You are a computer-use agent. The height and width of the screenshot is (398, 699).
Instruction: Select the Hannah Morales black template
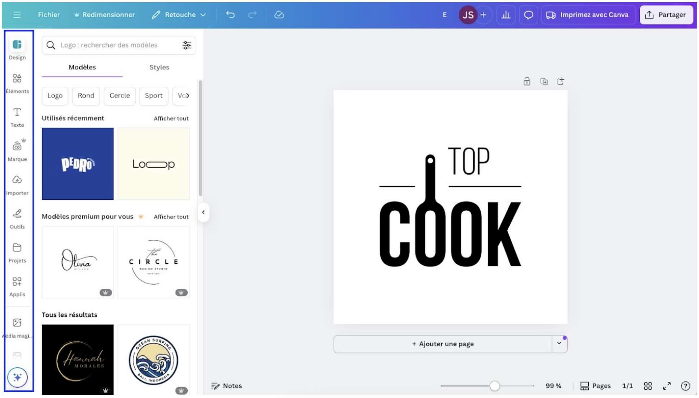tap(78, 360)
